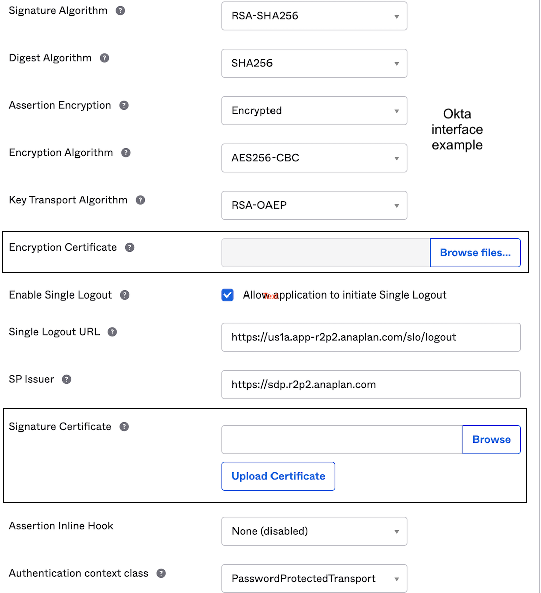Open help for Single Logout URL
541x593 pixels.
(x=112, y=332)
